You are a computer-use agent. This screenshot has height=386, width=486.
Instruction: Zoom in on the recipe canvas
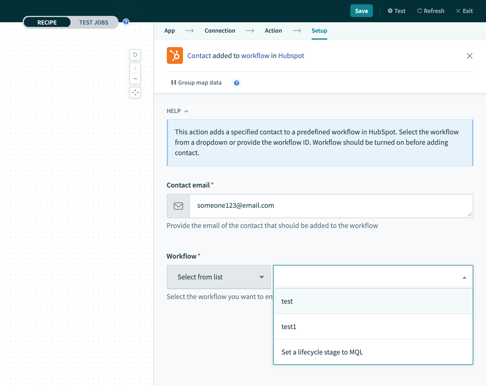pyautogui.click(x=135, y=69)
